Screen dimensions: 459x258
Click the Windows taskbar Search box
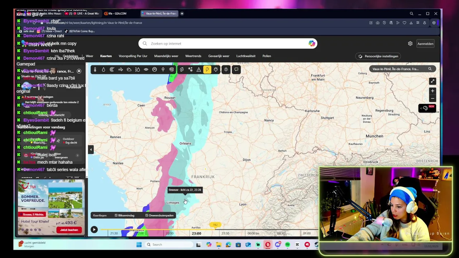coord(169,245)
